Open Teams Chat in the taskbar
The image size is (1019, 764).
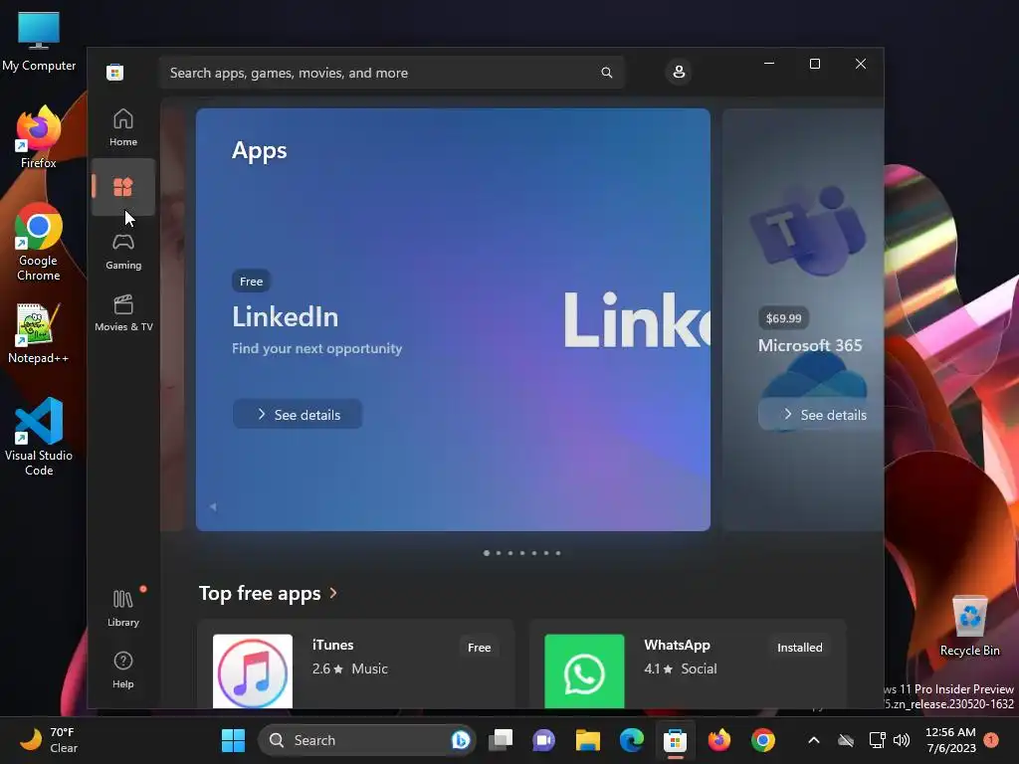tap(544, 740)
